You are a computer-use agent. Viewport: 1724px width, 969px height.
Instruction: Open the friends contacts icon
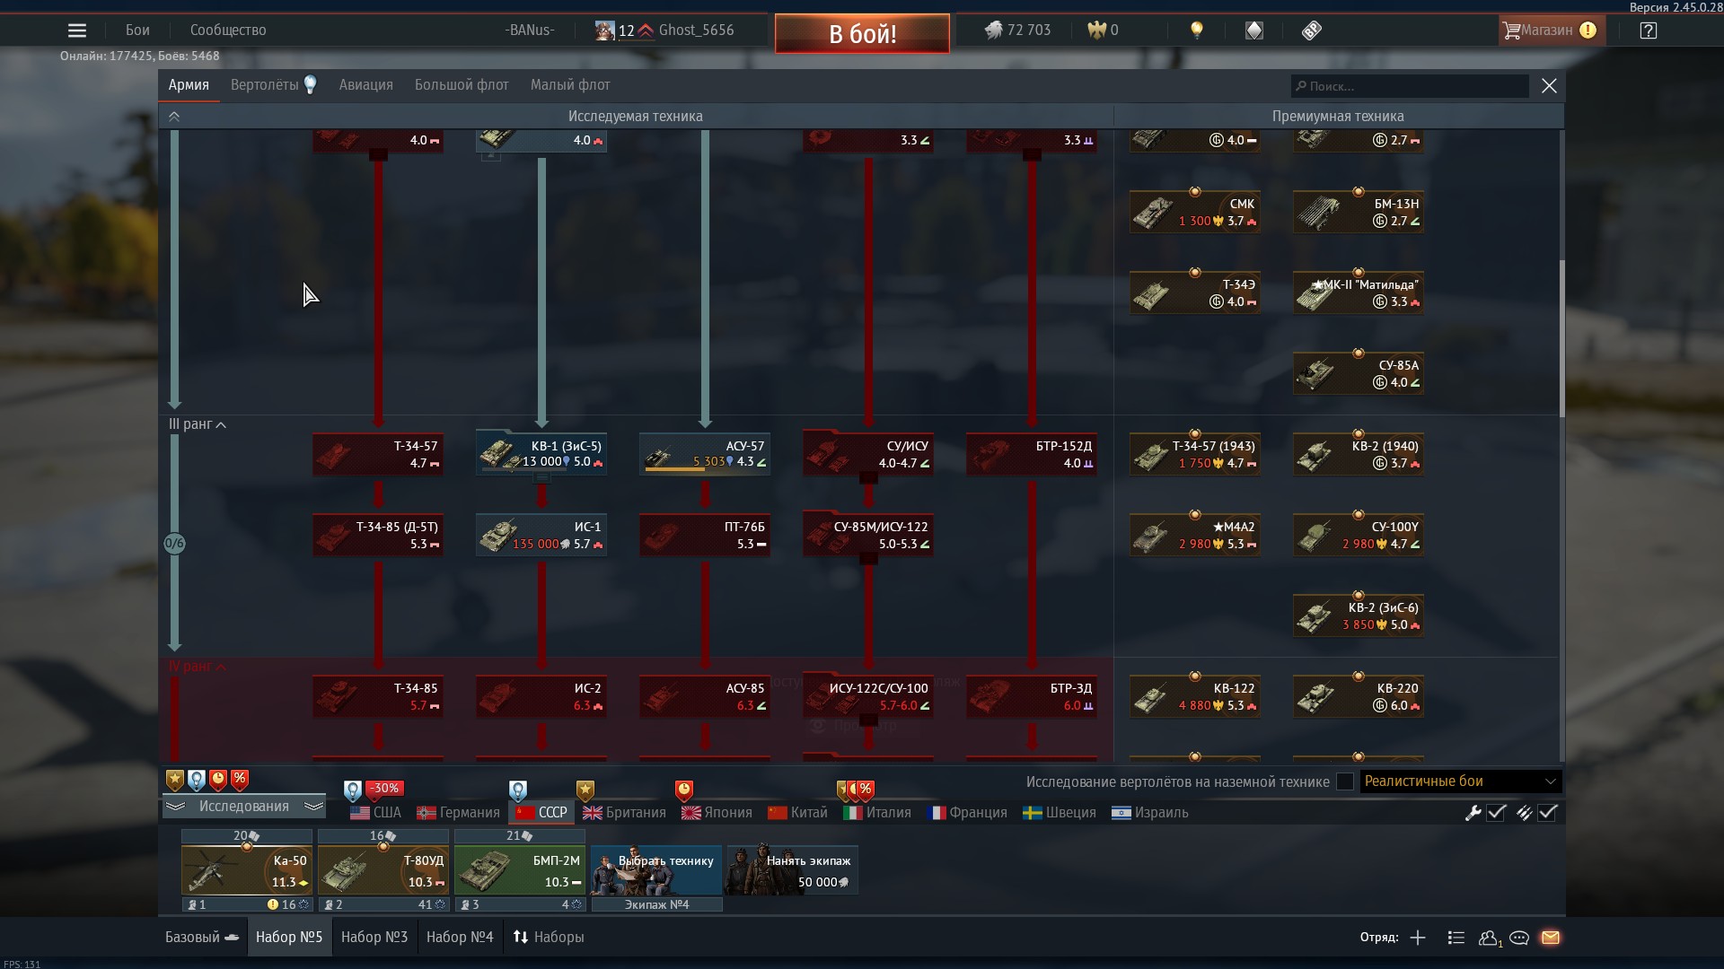[x=1490, y=938]
